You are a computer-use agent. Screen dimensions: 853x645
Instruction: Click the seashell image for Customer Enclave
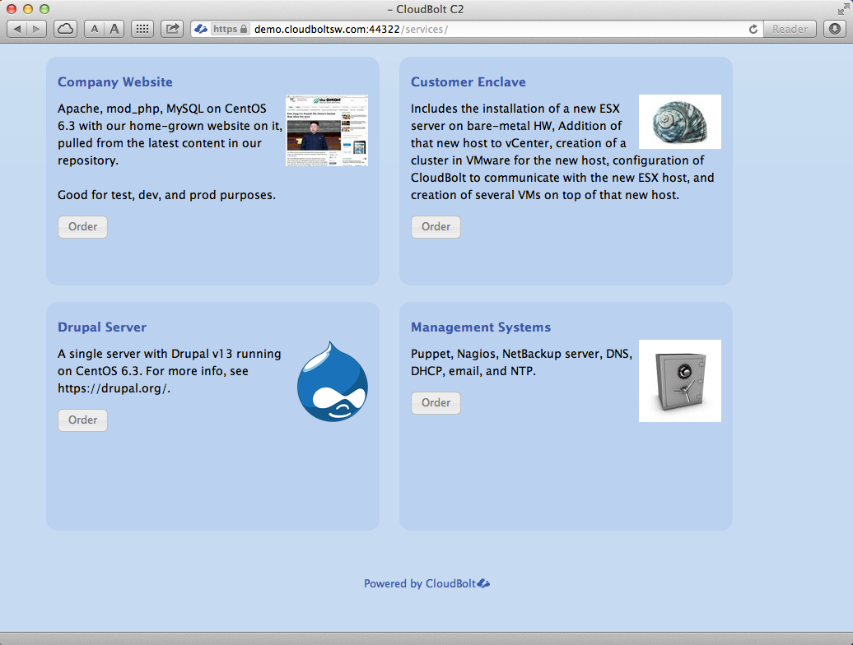coord(680,122)
